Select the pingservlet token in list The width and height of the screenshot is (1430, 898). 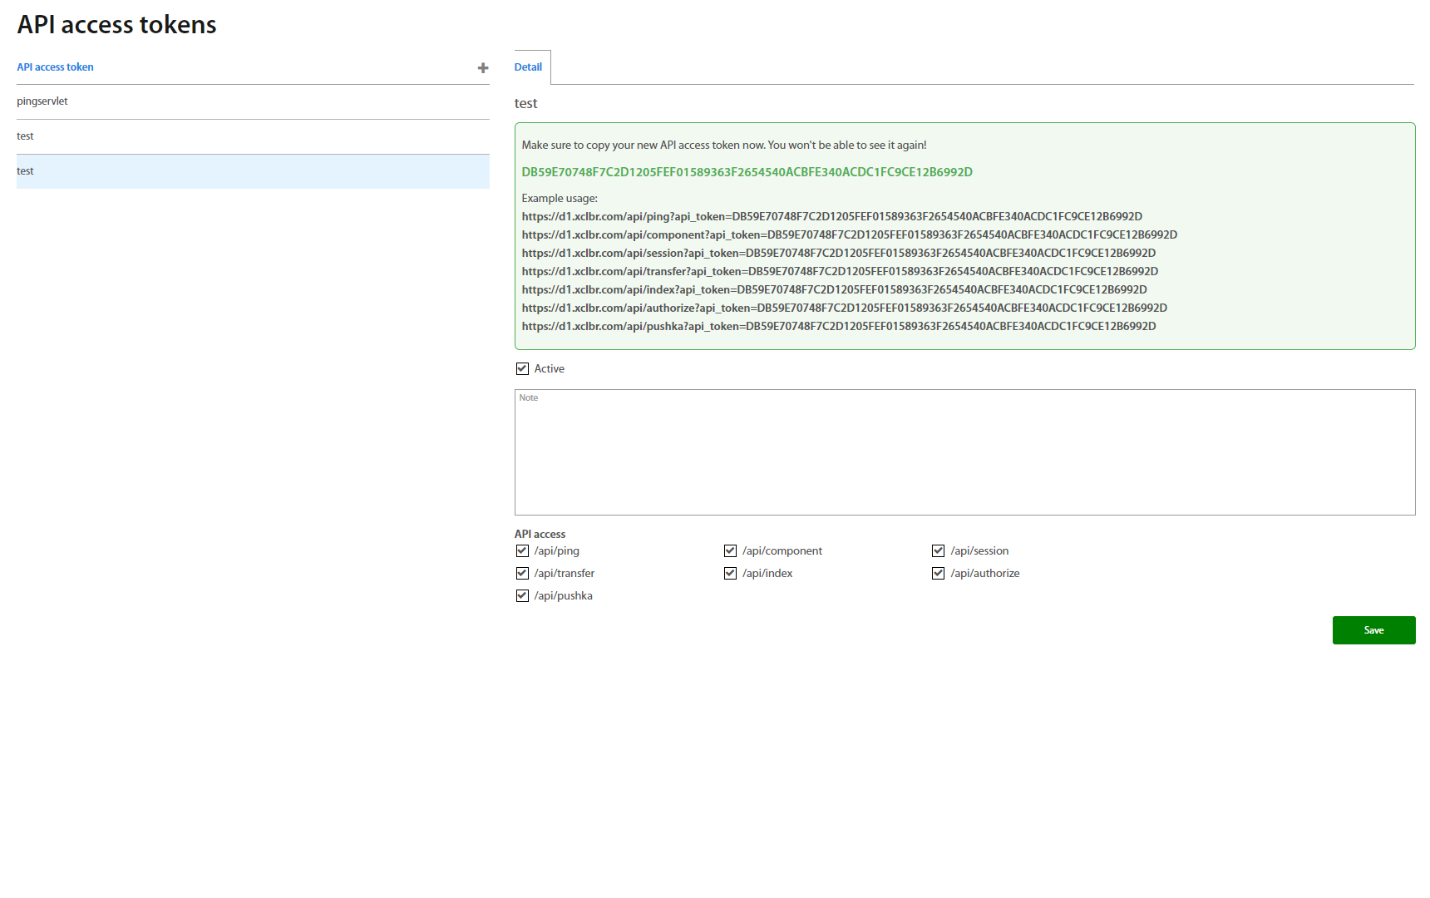42,101
